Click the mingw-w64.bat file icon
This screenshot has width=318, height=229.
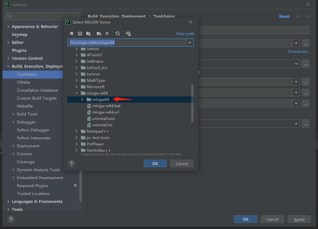point(89,106)
